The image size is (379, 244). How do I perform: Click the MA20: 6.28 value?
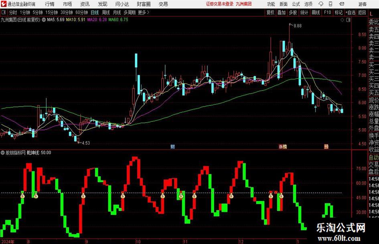pyautogui.click(x=97, y=20)
